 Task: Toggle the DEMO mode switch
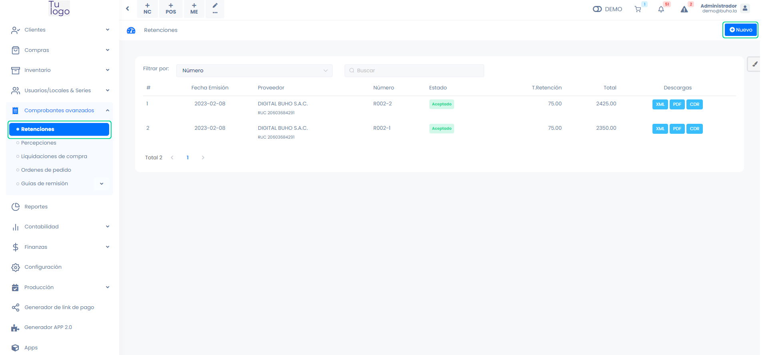click(597, 9)
